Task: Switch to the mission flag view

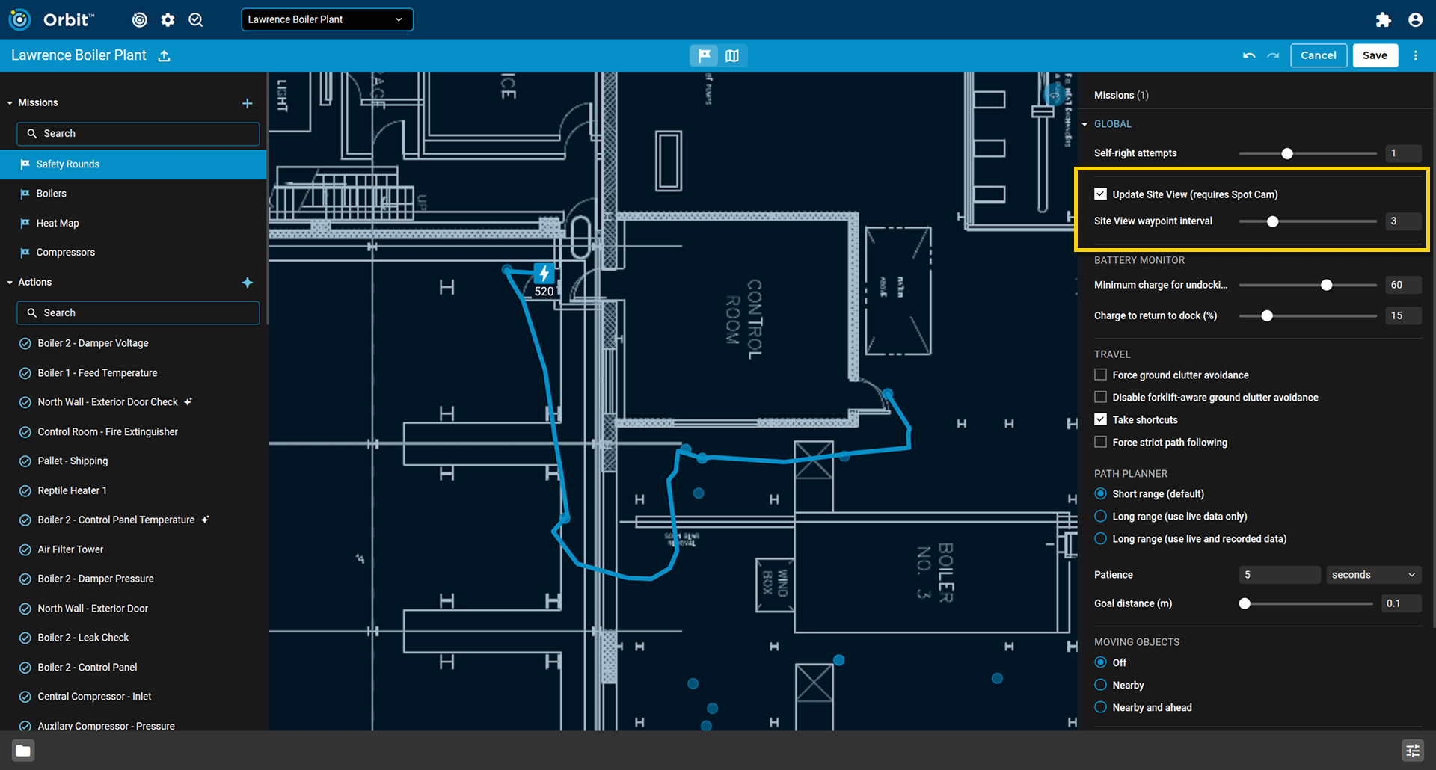Action: [x=704, y=55]
